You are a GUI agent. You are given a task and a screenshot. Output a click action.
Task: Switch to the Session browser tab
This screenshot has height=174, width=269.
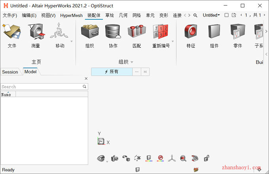tap(10, 72)
